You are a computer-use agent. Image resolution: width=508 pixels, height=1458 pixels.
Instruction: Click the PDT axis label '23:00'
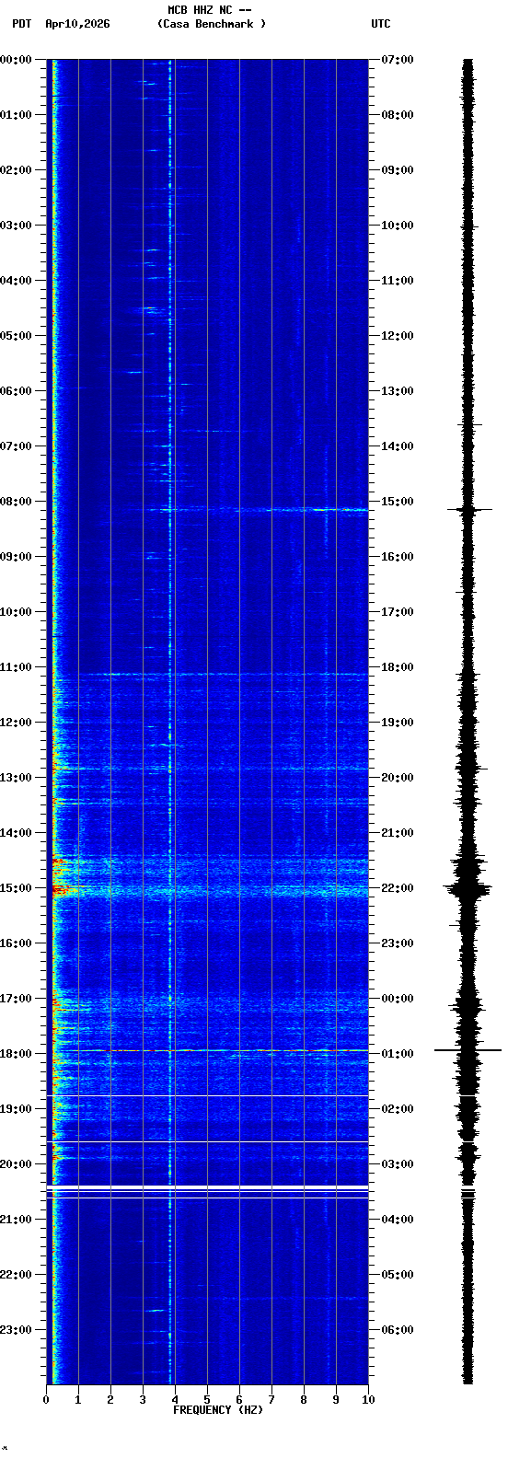click(16, 1330)
